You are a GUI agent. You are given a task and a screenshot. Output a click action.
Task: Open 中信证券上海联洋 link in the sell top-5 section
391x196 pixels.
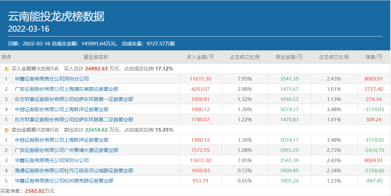coord(61,140)
